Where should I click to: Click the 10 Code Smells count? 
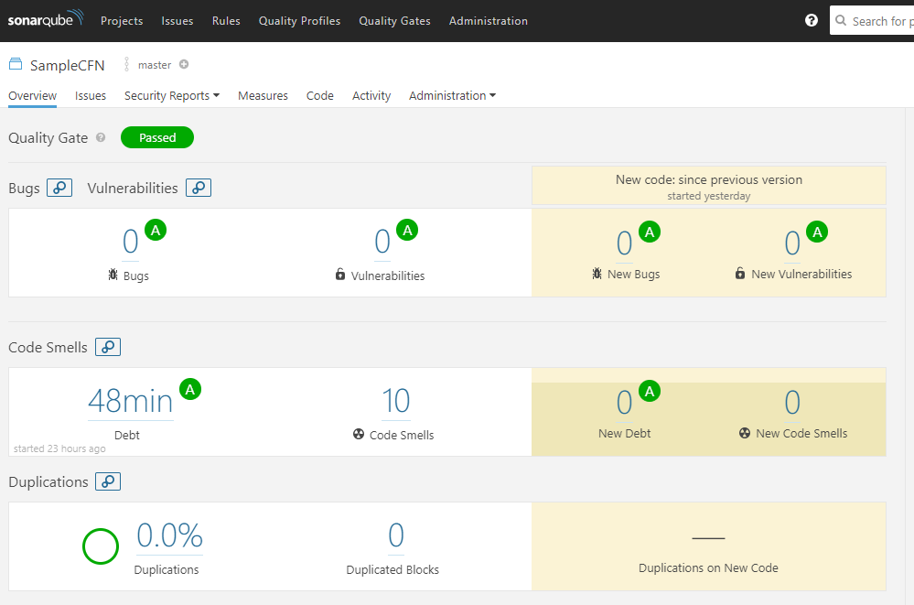[x=395, y=401]
